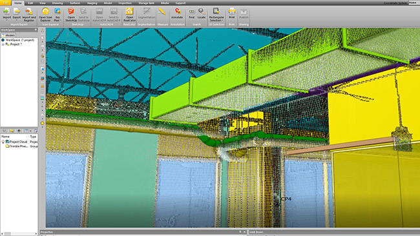This screenshot has width=420, height=236.
Task: Select the Measure ruler tool
Action: coord(162,12)
